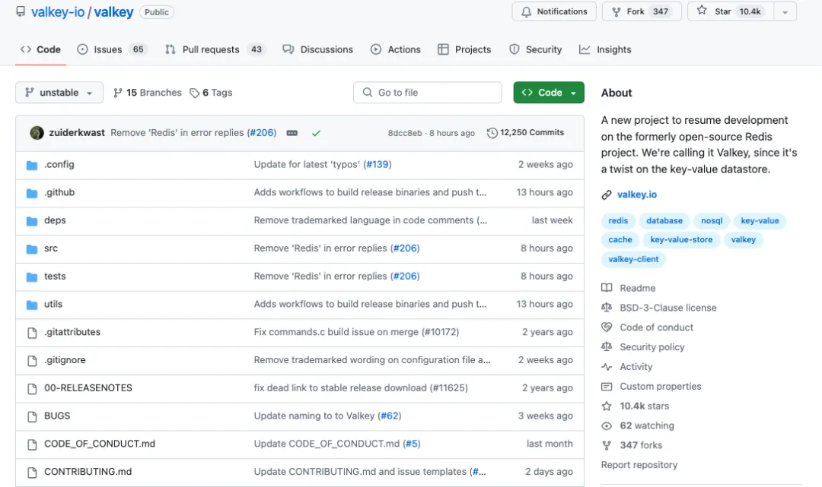Expand commit message ellipsis icon
Viewport: 822px width, 487px height.
(x=292, y=133)
